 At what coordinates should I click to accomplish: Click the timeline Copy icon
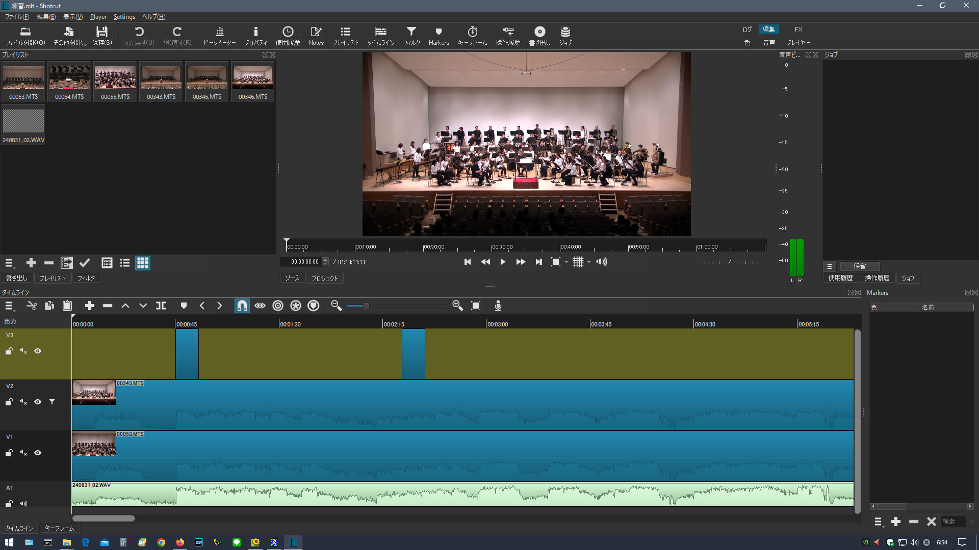pyautogui.click(x=49, y=306)
